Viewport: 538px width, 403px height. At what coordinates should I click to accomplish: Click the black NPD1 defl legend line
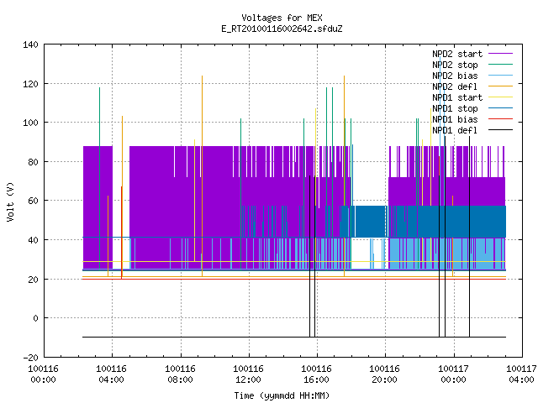point(501,130)
